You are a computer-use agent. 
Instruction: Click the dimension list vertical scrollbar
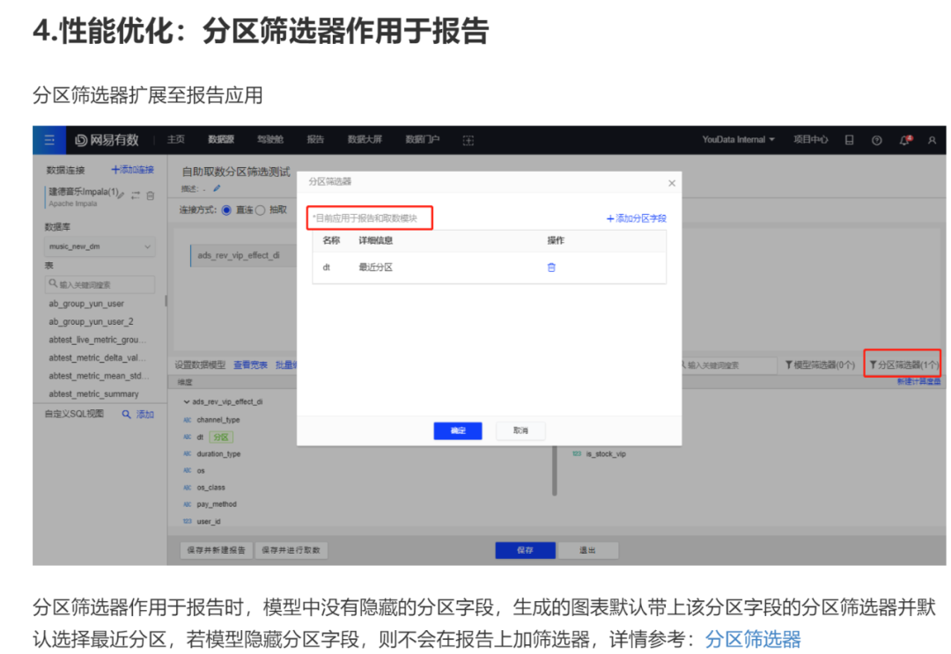tap(555, 471)
